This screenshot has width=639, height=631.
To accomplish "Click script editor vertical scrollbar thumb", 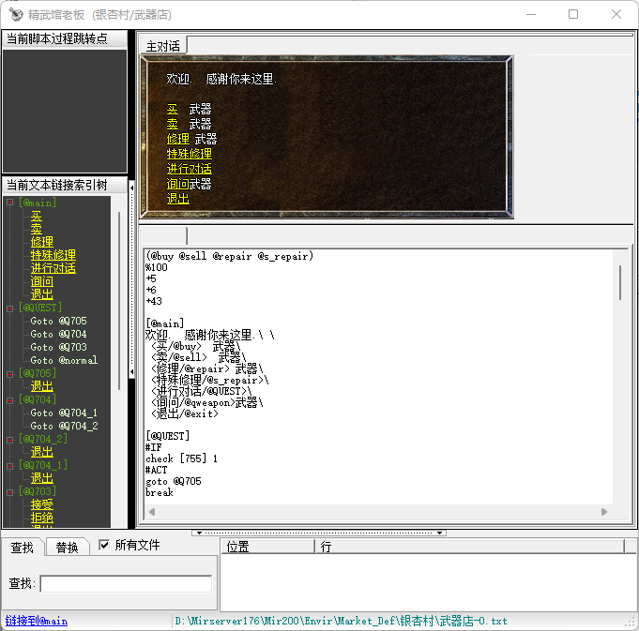I will point(620,282).
